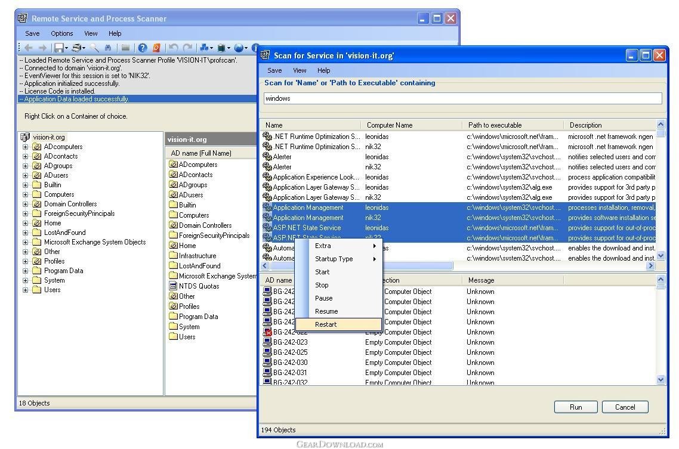Viewport: 679px width, 449px height.
Task: Click the services list scroll-right arrow
Action: (650, 265)
